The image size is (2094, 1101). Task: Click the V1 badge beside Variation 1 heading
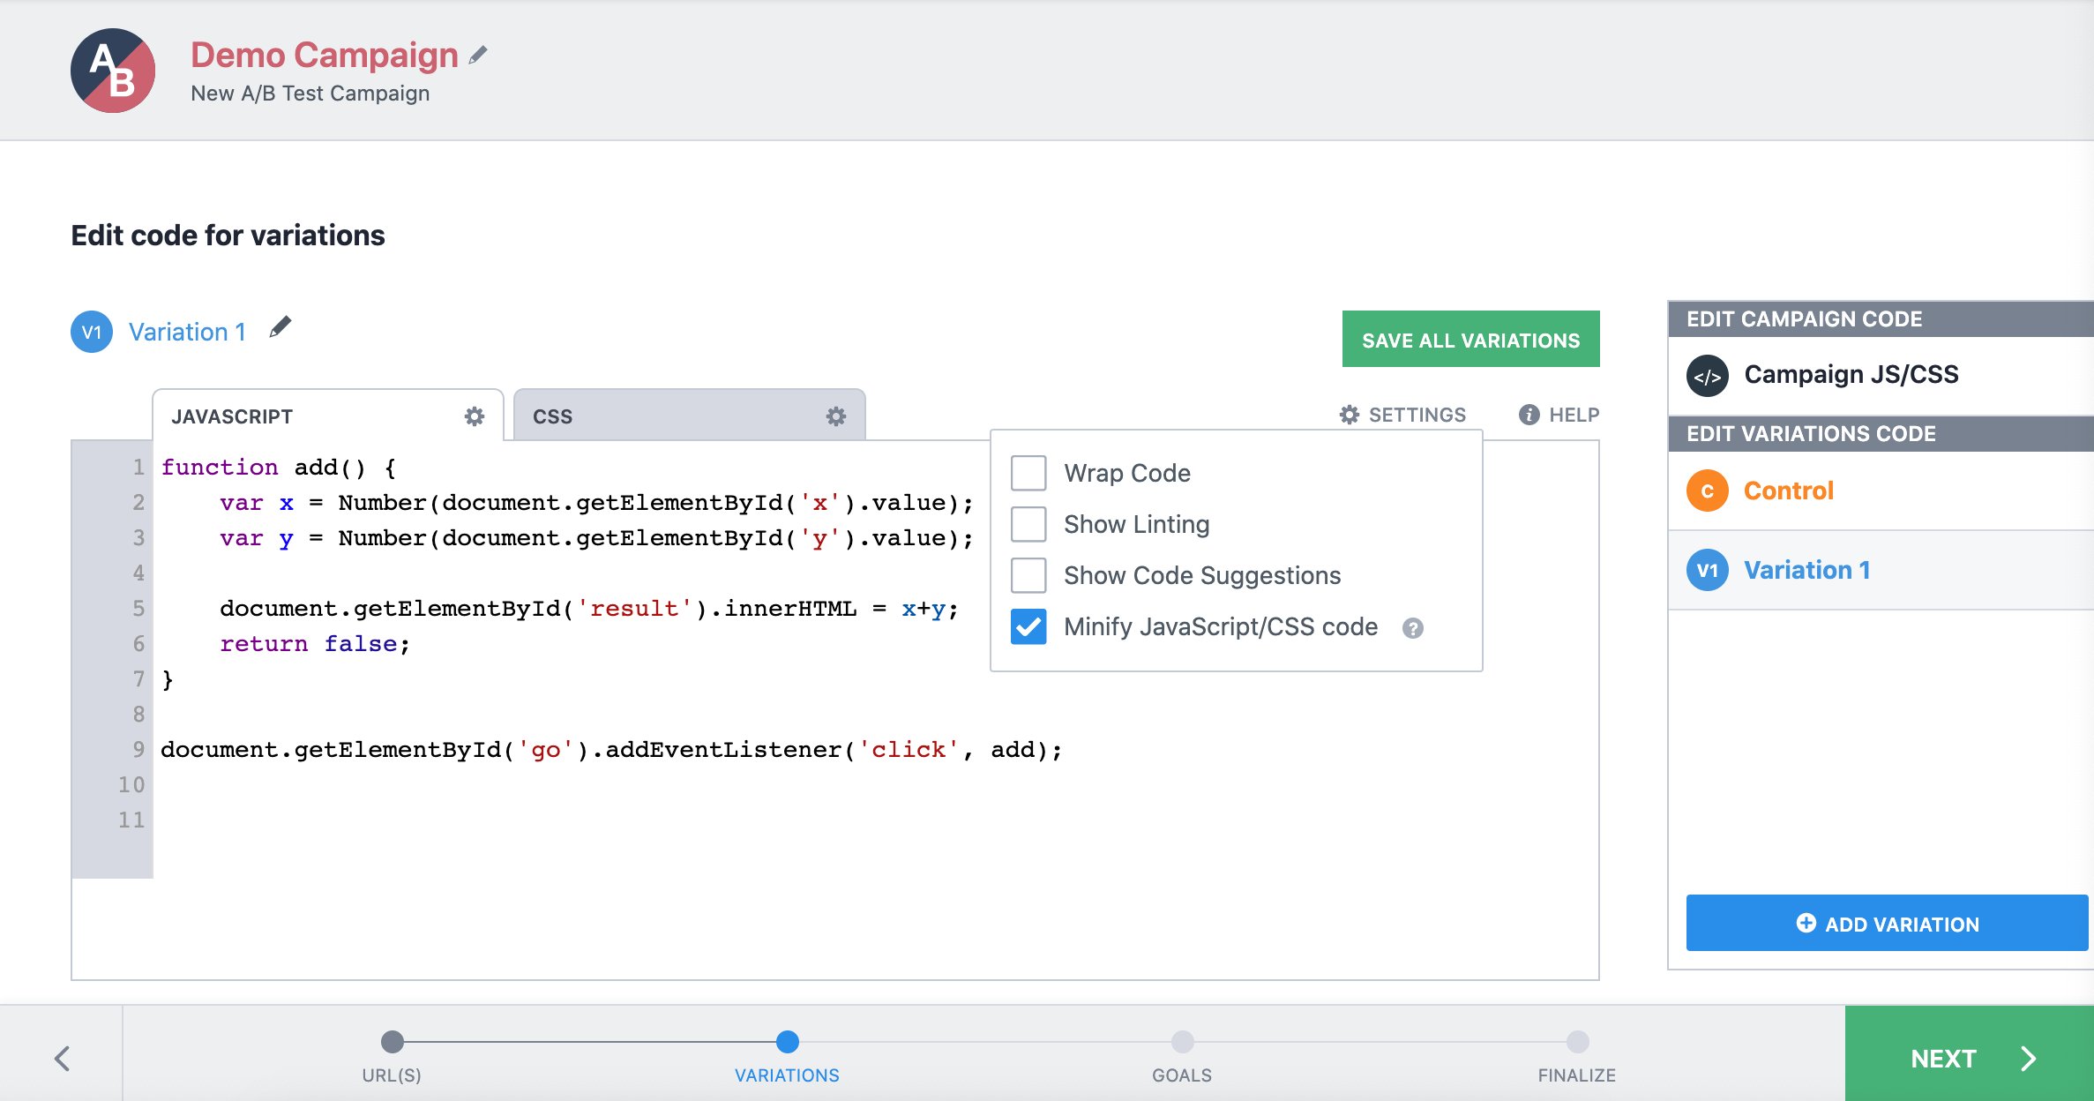click(x=92, y=332)
